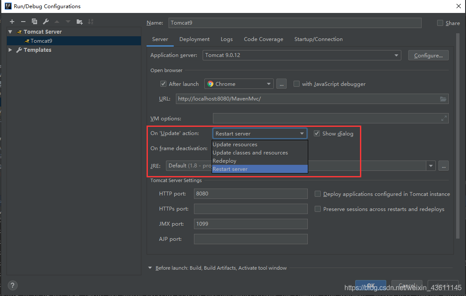Enable Preserve sessions across restarts and redeploys
This screenshot has height=296, width=466.
(317, 209)
